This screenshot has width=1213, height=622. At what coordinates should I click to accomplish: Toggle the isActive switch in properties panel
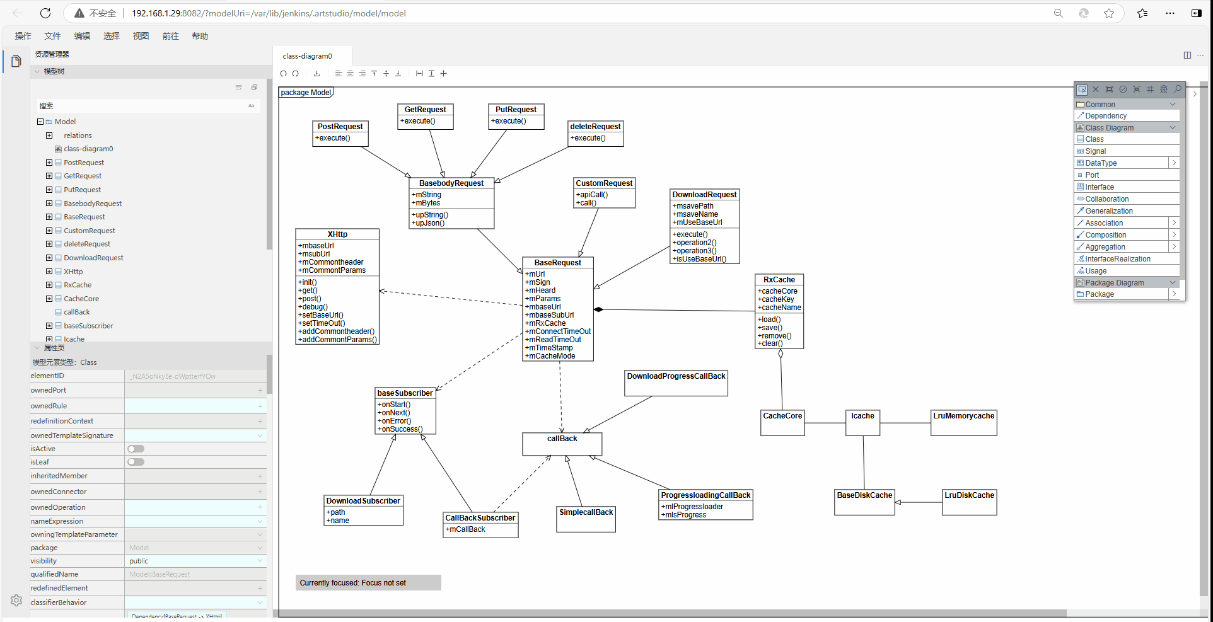(x=136, y=448)
